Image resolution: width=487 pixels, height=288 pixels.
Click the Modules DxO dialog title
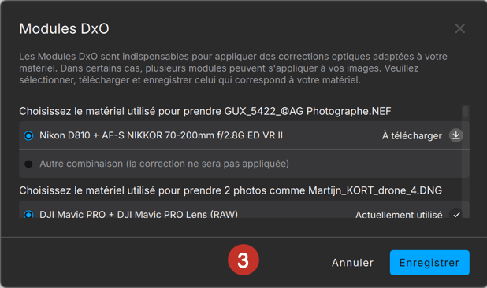(65, 28)
